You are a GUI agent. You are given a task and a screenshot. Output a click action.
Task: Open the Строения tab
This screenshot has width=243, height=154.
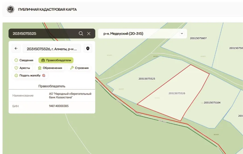click(x=79, y=68)
